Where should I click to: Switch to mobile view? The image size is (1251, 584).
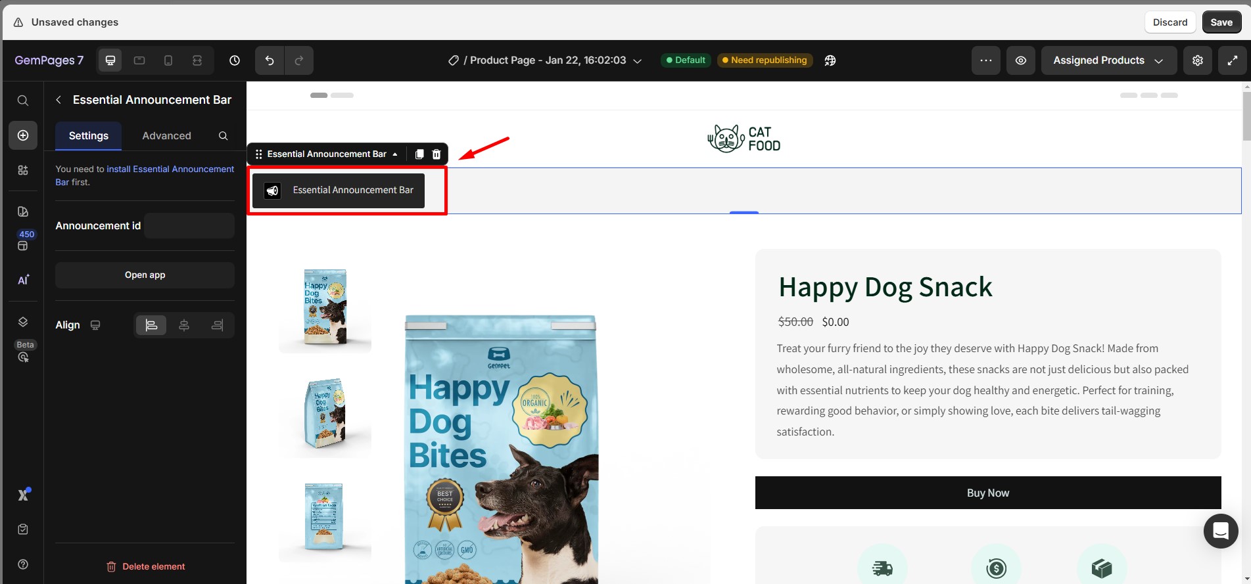[168, 60]
